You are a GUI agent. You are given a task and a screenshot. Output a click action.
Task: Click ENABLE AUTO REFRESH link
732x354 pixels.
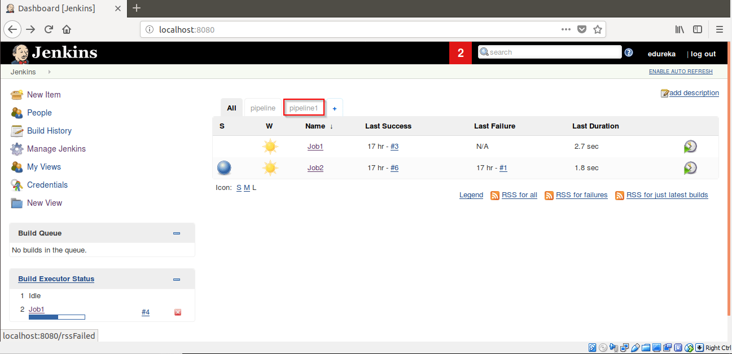click(680, 71)
